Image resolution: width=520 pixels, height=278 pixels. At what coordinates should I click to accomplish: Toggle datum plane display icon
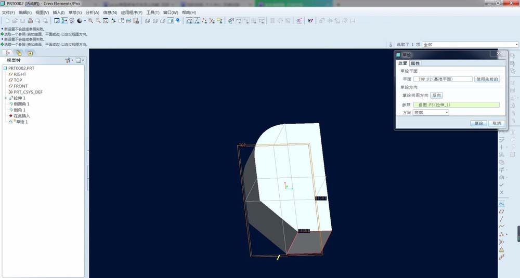[x=189, y=21]
